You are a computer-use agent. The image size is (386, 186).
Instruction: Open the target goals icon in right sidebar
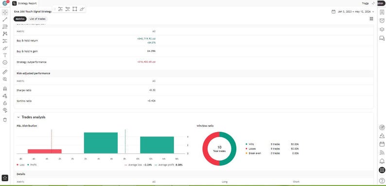coord(382,127)
